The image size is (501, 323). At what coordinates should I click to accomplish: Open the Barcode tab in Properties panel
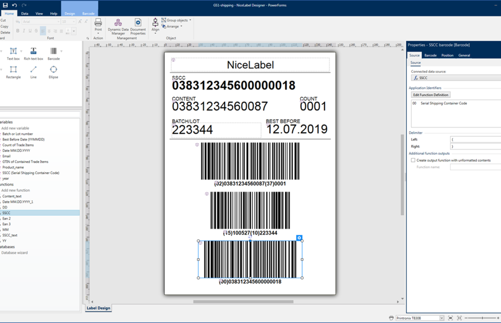coord(430,55)
